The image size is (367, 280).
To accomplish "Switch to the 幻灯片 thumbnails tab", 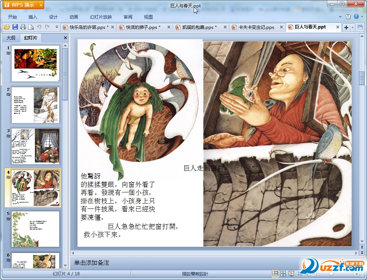I will click(x=30, y=38).
